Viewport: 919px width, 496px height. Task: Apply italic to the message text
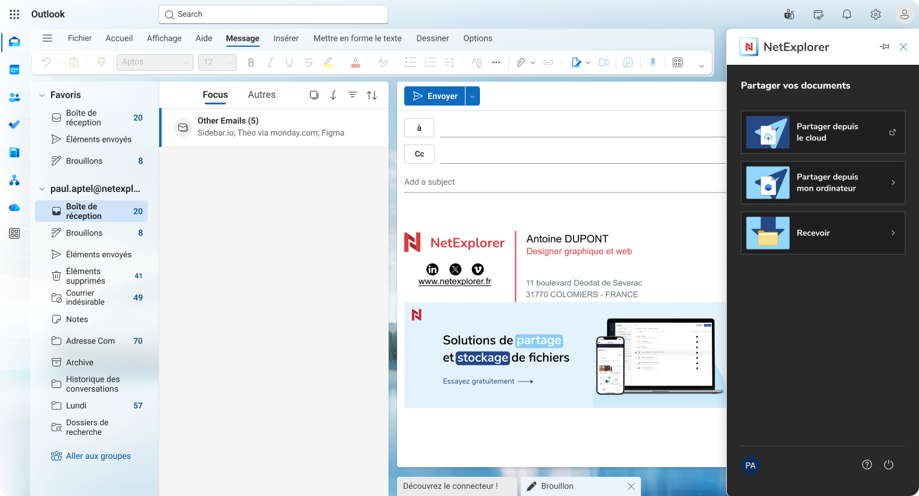point(270,62)
